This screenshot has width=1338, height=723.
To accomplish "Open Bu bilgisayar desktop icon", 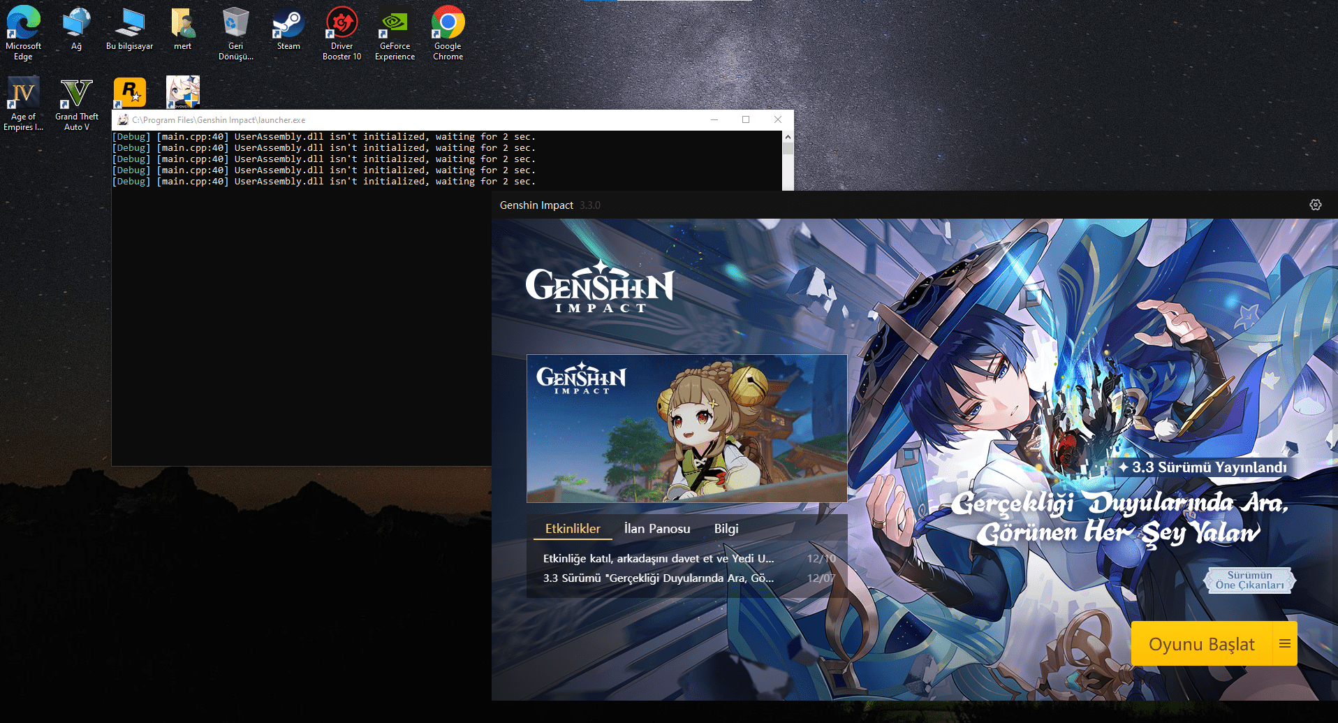I will (x=129, y=28).
